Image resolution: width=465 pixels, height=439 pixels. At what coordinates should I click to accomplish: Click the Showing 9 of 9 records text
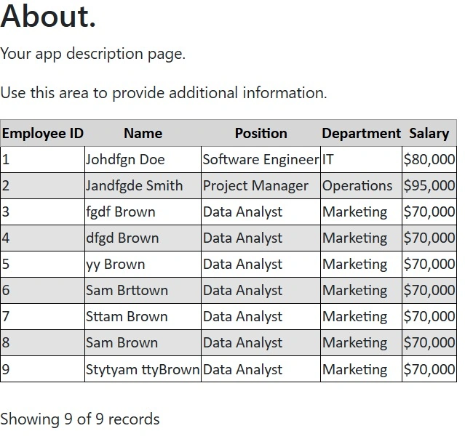(x=80, y=419)
